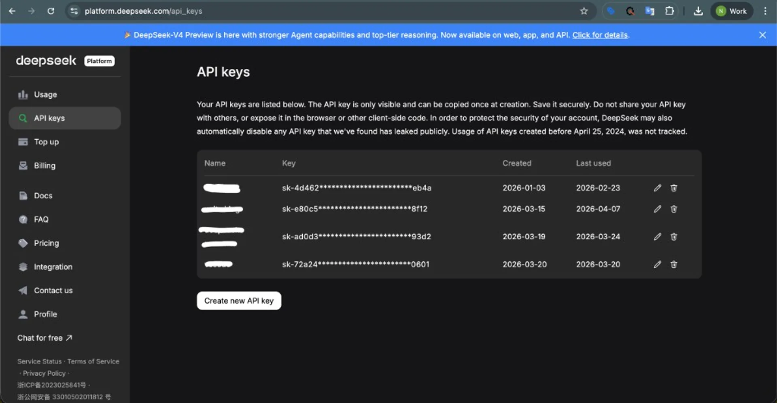The height and width of the screenshot is (403, 777).
Task: Open FAQ from the sidebar
Action: click(x=65, y=219)
